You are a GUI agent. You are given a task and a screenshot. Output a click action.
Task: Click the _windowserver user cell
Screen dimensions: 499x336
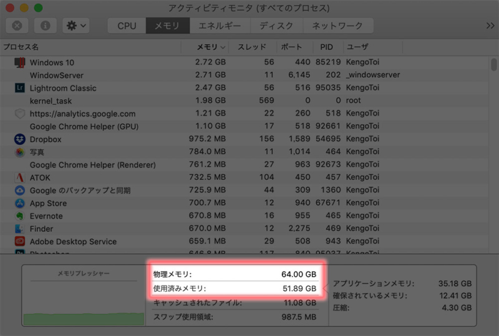coord(373,75)
